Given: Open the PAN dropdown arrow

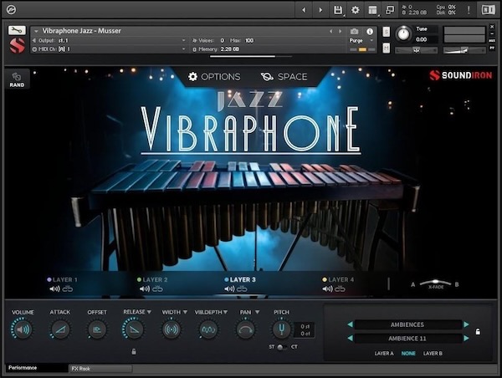Looking at the screenshot, I should 257,312.
